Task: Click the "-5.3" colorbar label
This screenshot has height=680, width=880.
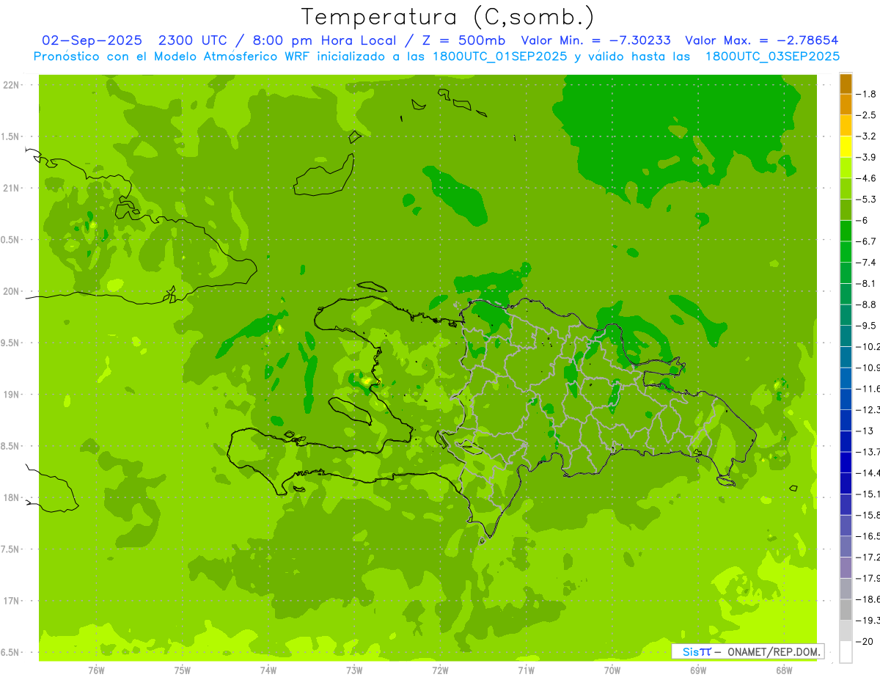Action: (x=866, y=199)
